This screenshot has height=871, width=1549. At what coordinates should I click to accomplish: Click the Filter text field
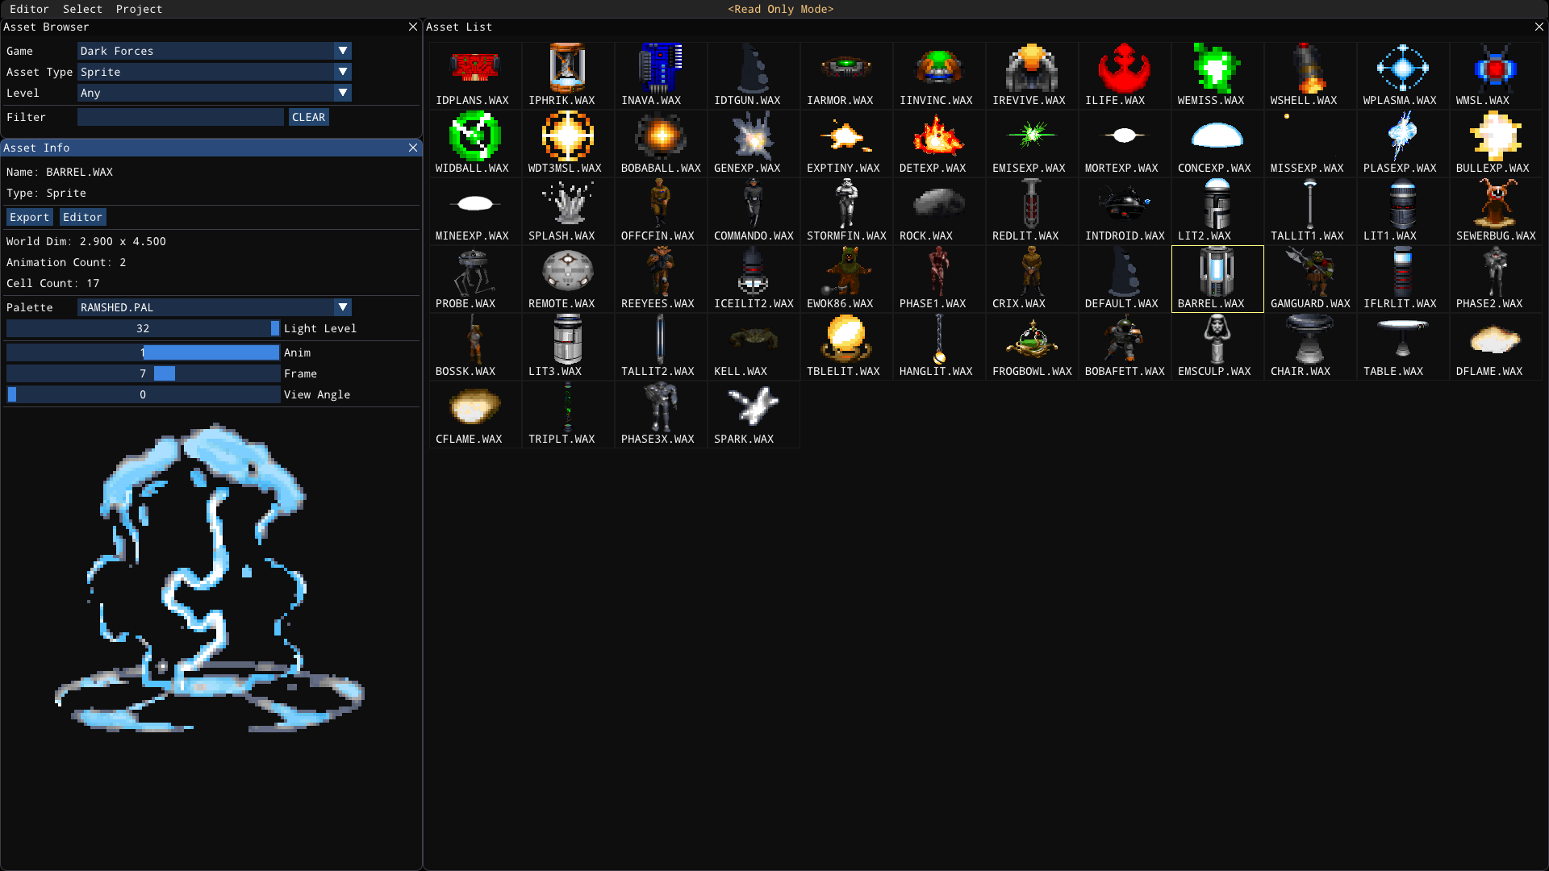click(x=181, y=117)
